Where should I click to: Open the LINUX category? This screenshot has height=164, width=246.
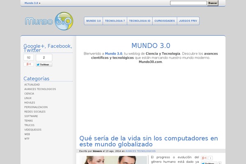28,98
